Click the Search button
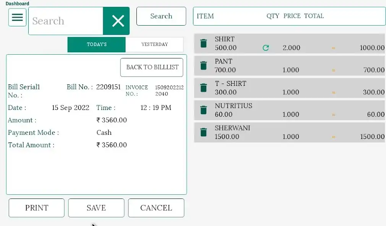Image resolution: width=386 pixels, height=226 pixels. tap(161, 16)
